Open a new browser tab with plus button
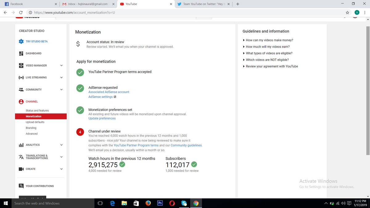Screen dimensions: 370x208 [237, 4]
